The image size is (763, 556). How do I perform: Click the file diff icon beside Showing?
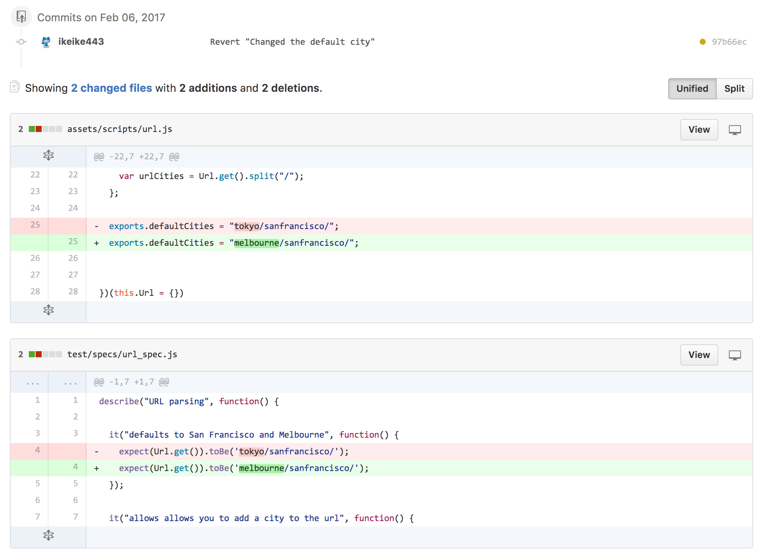(14, 87)
